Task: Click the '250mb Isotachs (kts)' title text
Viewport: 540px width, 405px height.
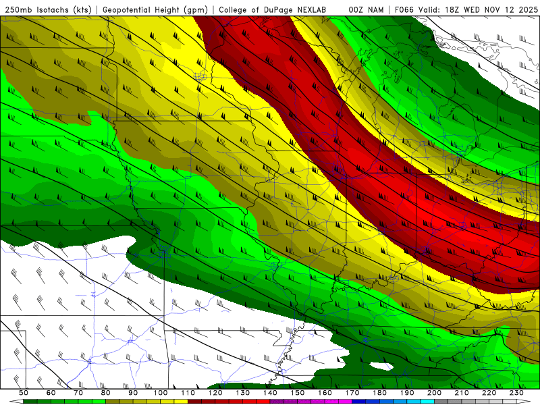Action: 48,9
